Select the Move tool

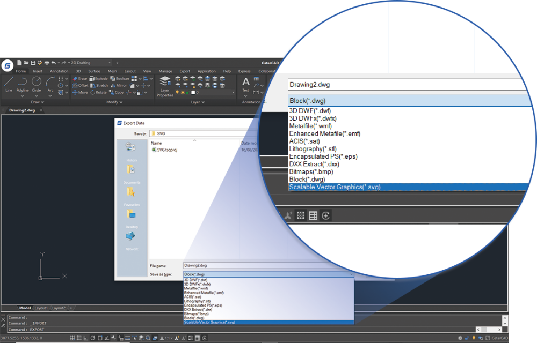[80, 92]
